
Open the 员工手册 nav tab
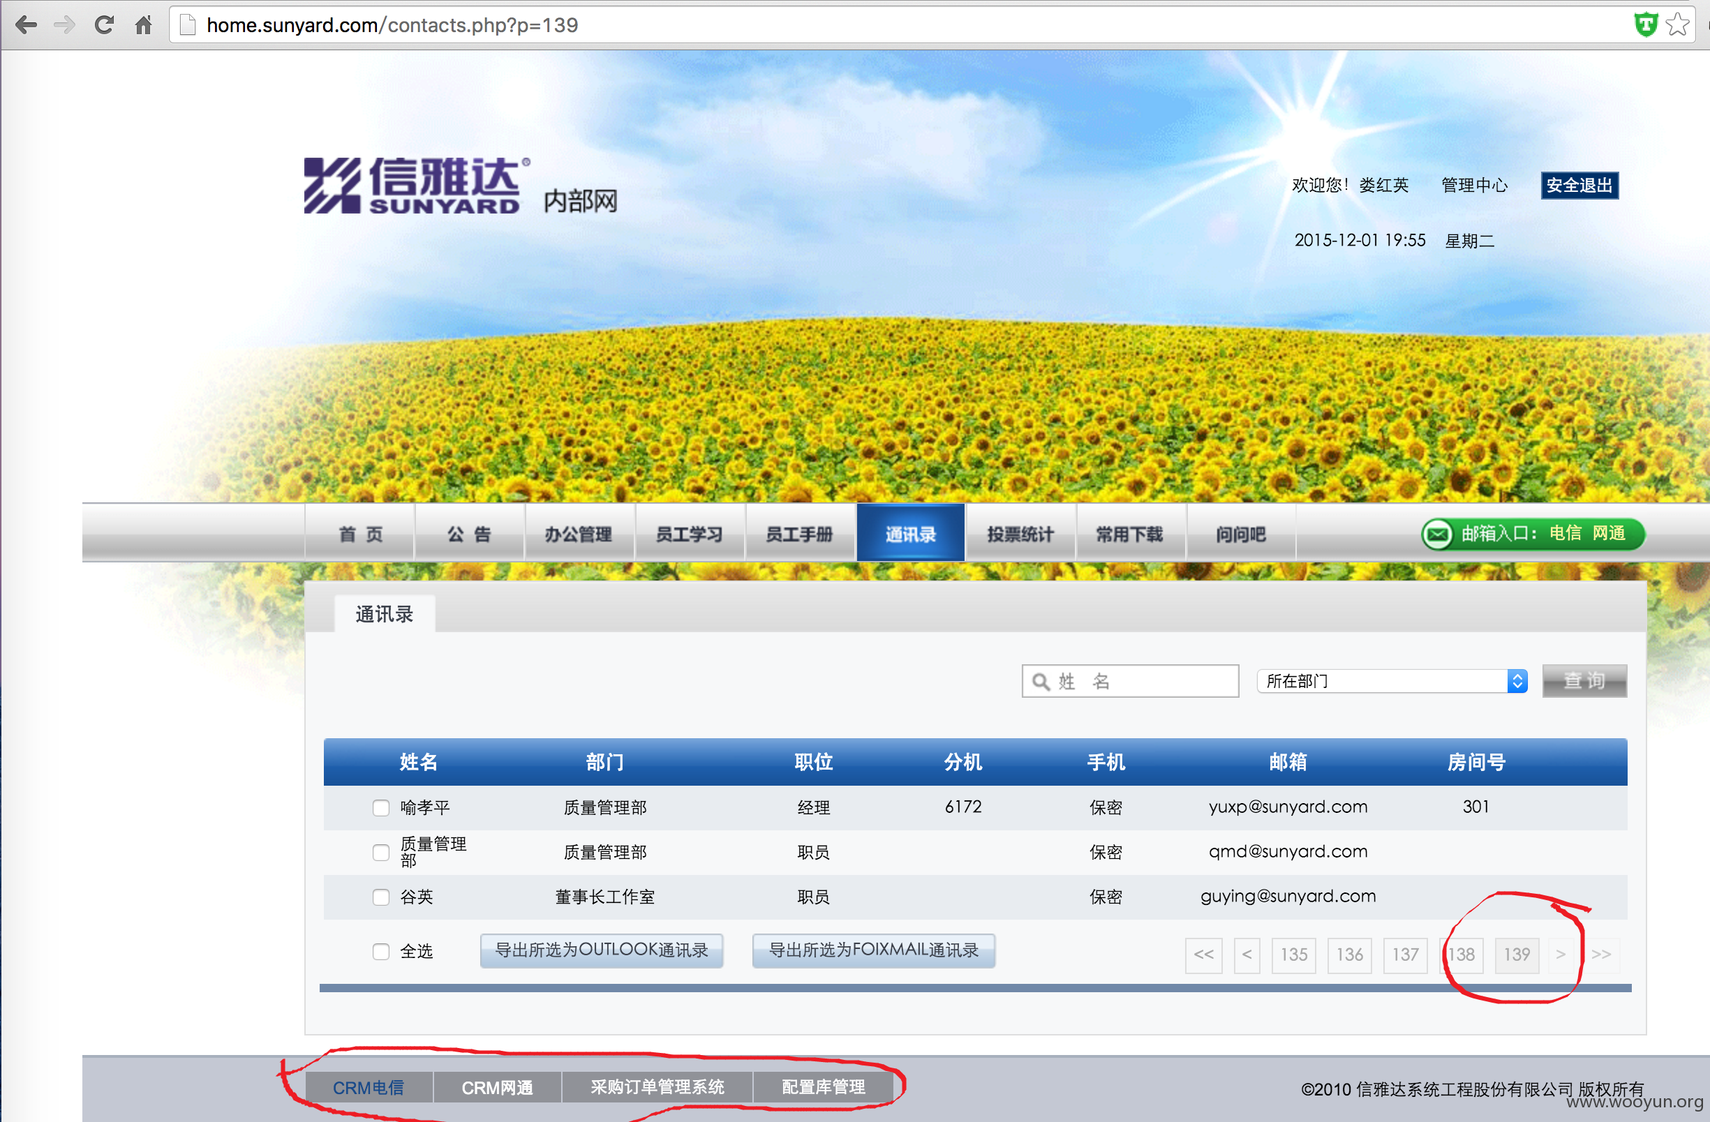799,534
